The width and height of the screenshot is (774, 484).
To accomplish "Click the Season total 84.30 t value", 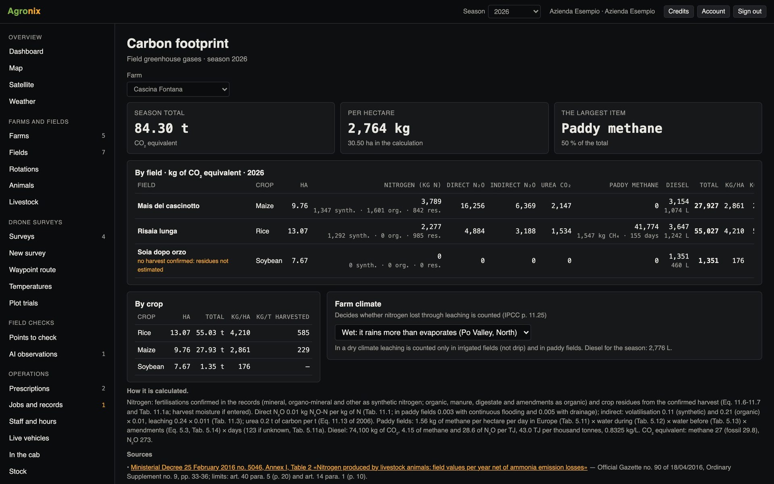I will (x=161, y=128).
